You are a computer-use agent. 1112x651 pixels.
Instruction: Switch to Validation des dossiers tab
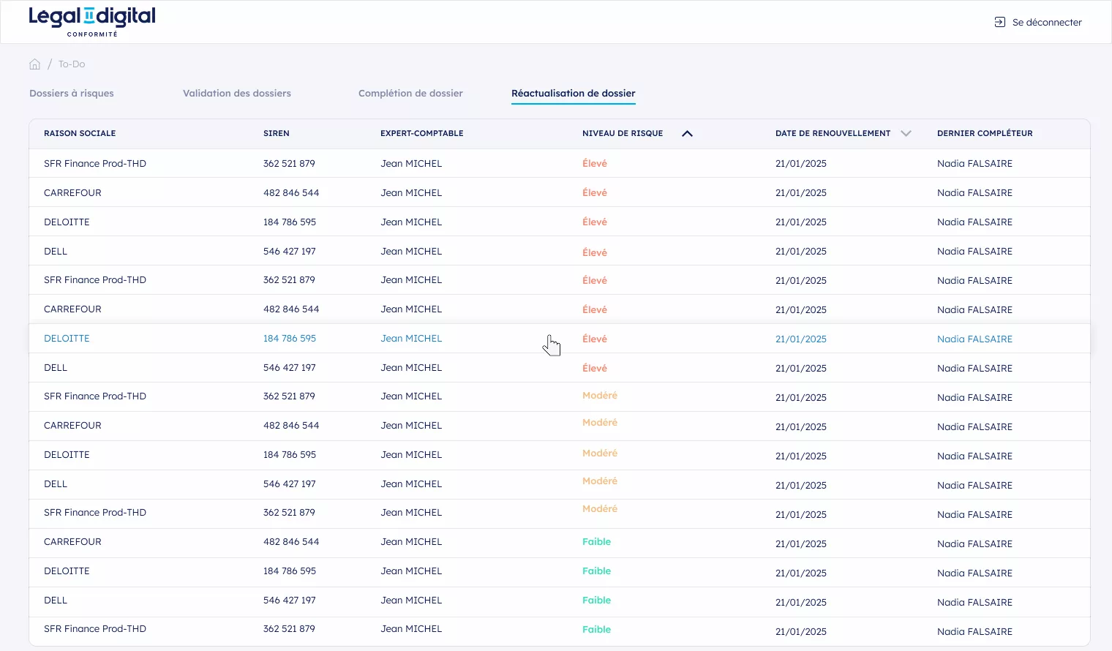click(x=237, y=93)
